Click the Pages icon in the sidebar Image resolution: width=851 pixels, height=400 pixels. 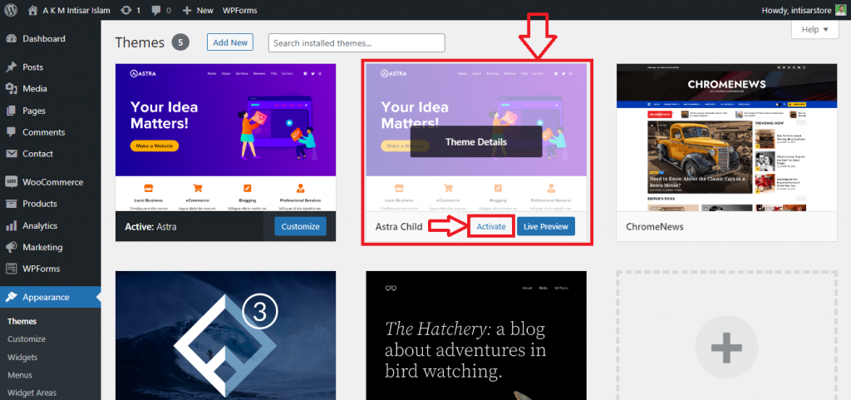pyautogui.click(x=12, y=111)
